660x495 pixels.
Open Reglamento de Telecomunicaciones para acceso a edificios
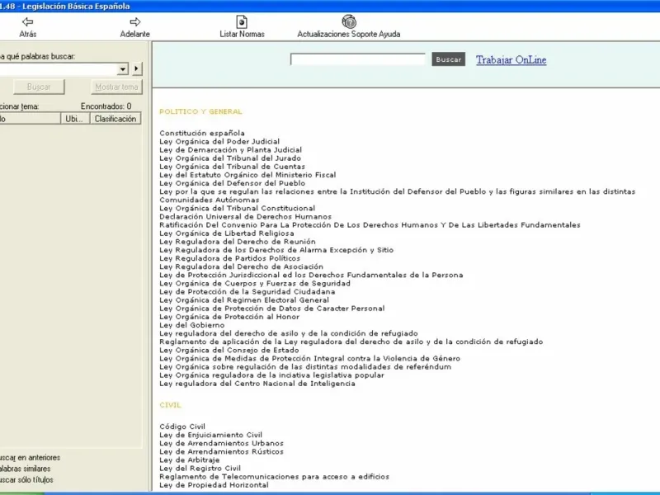pyautogui.click(x=274, y=477)
